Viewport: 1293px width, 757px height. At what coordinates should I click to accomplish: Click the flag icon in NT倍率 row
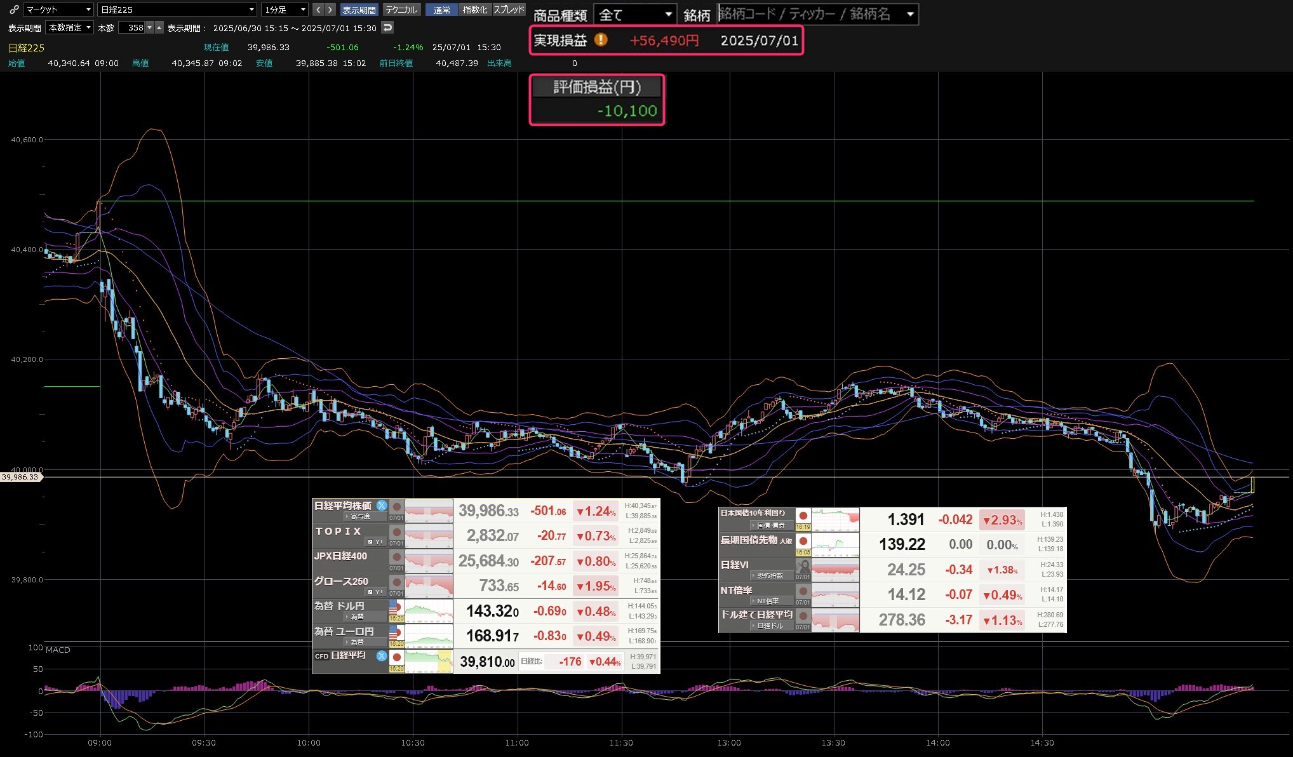(x=803, y=591)
